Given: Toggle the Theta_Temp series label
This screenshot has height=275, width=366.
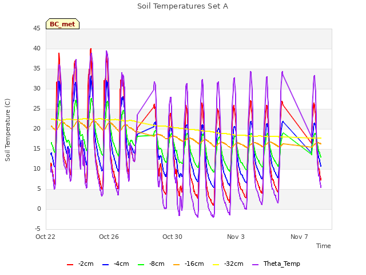Looking at the screenshot, I should [282, 264].
